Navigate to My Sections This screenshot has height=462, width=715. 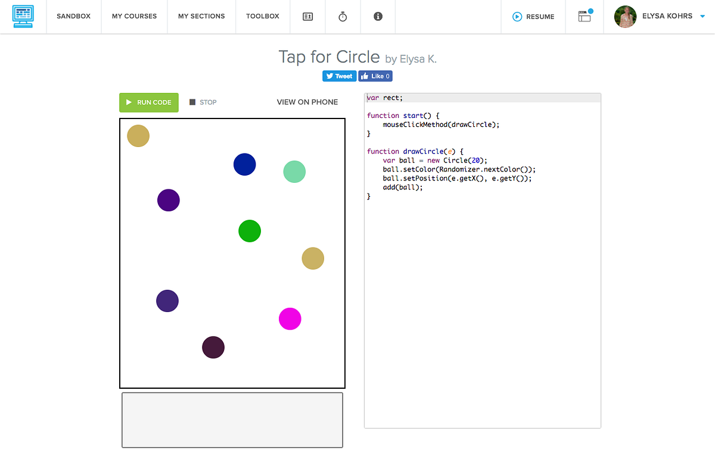point(201,16)
